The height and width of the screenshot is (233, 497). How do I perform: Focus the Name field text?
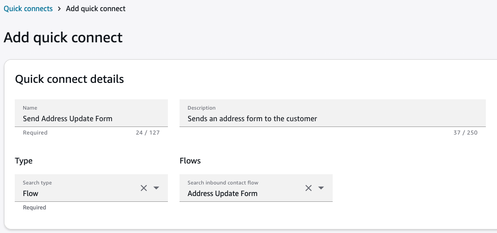[x=68, y=119]
